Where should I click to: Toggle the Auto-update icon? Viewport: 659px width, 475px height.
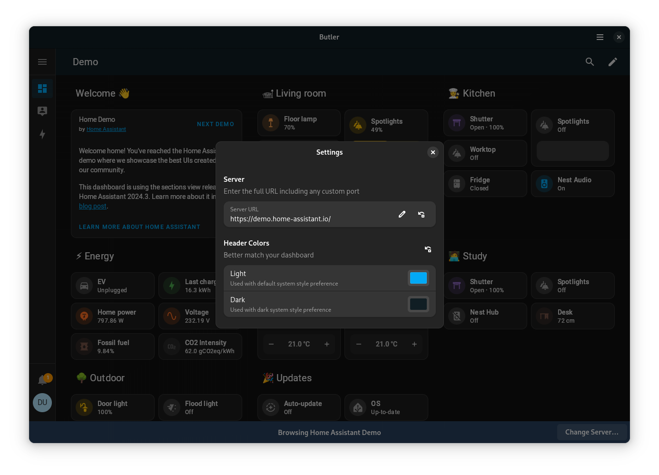pyautogui.click(x=271, y=407)
